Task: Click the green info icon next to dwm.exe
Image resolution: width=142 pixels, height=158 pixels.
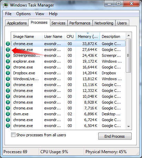Action: point(8,114)
